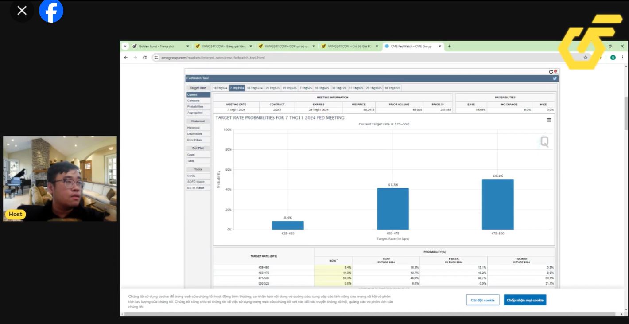Select the 19 Thg3 25 meeting tab
The image size is (629, 324).
[290, 88]
